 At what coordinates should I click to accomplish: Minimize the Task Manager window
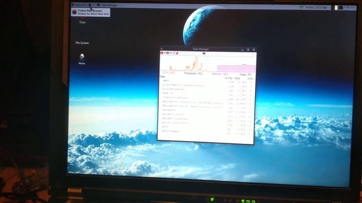pos(242,50)
